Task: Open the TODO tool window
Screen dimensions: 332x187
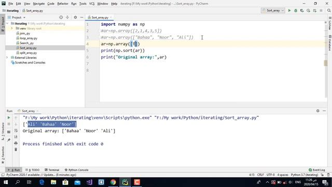Action: coord(32,170)
